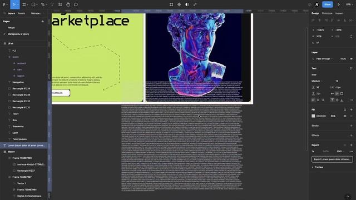Select the Text tool
Screen dimensions: 356x200
tap(52, 4)
